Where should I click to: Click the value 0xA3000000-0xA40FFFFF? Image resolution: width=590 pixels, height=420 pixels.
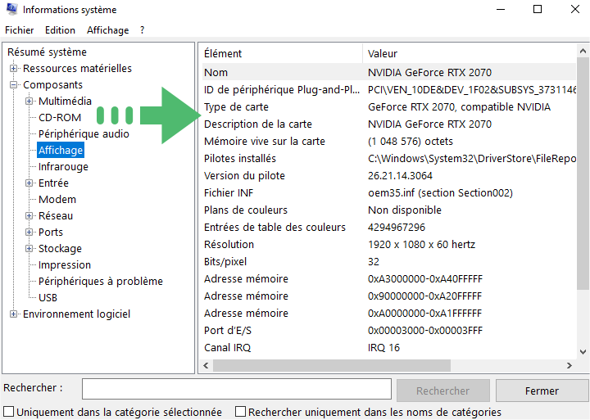click(x=425, y=279)
